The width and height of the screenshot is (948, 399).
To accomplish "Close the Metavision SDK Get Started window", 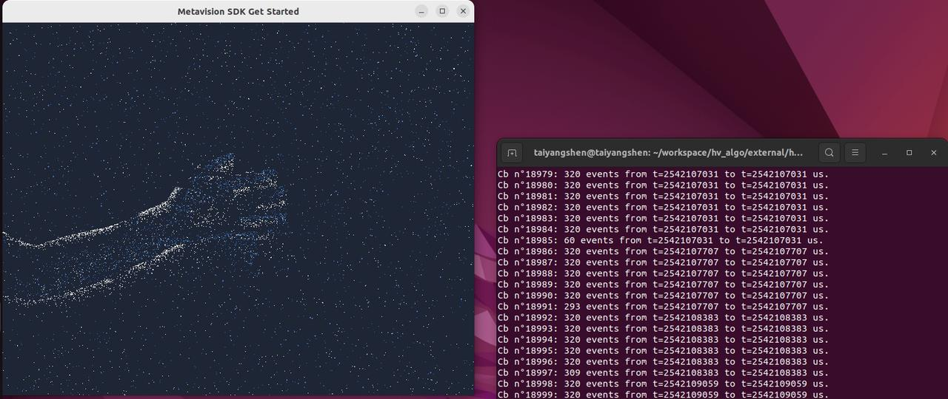I will click(x=463, y=11).
